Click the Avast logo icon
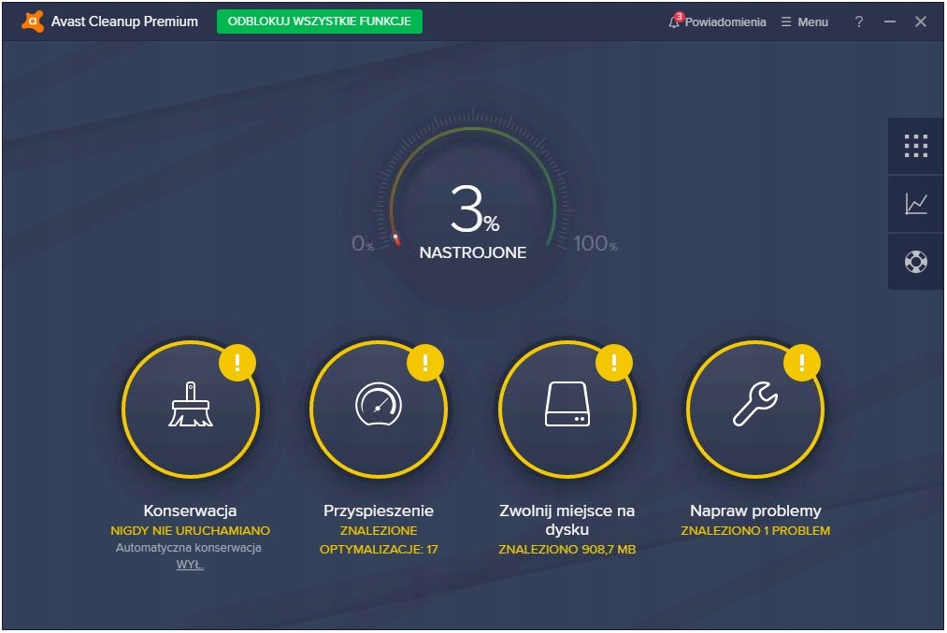 click(x=33, y=22)
